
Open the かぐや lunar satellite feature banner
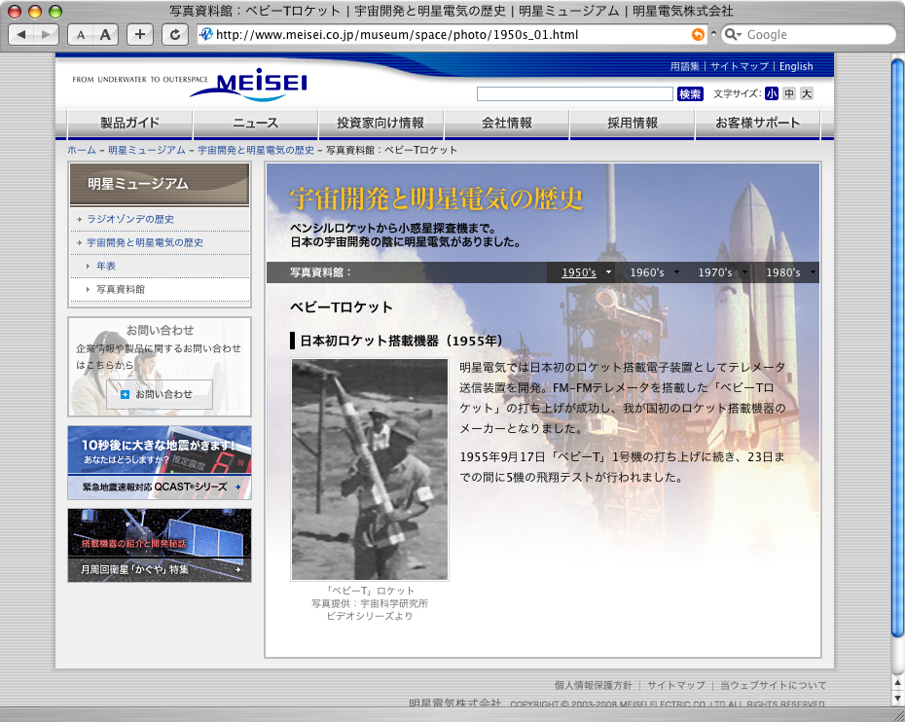coord(160,546)
